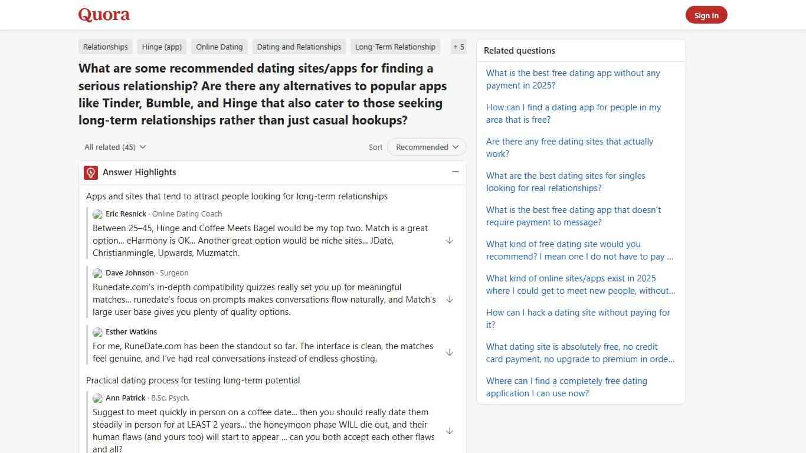Click the Quora logo

pos(103,15)
